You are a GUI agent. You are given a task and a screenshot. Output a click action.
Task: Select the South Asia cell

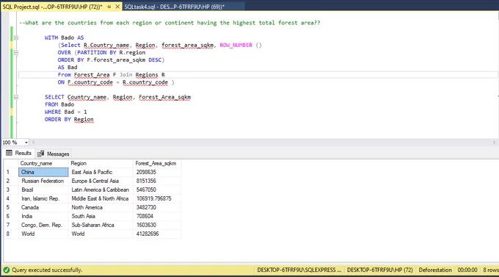(x=101, y=216)
